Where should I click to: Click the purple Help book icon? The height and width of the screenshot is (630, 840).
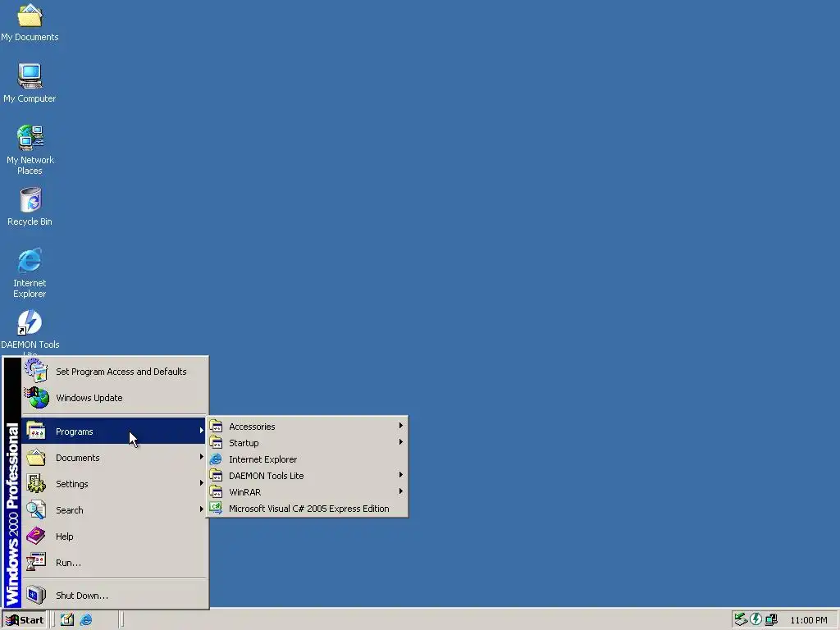pos(36,536)
